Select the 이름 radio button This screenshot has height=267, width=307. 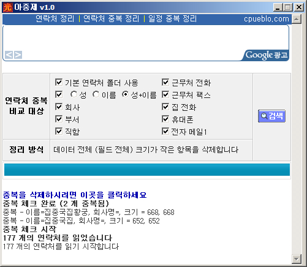coord(96,94)
